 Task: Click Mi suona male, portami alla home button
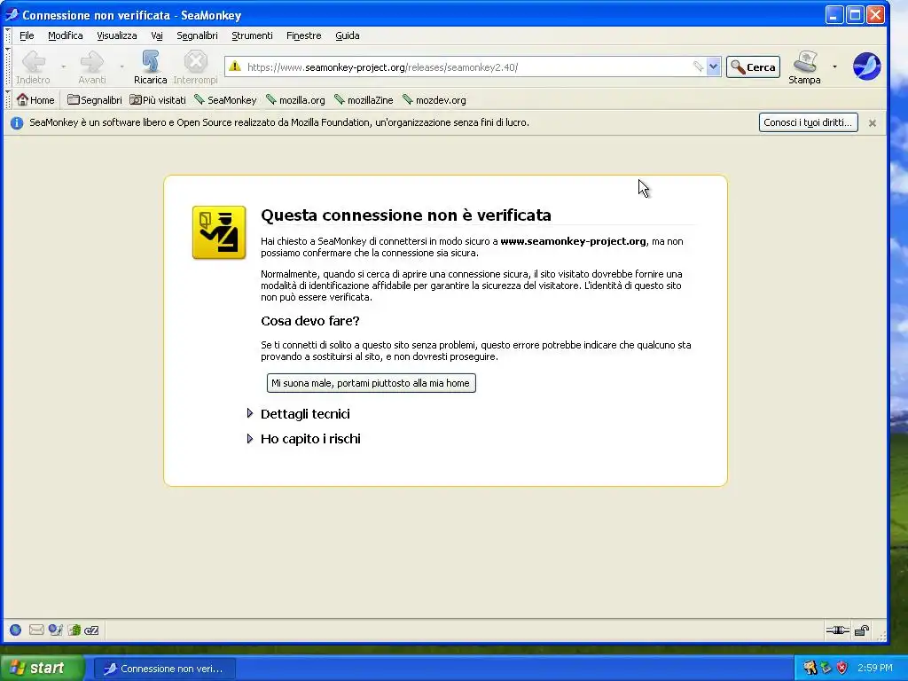(372, 383)
